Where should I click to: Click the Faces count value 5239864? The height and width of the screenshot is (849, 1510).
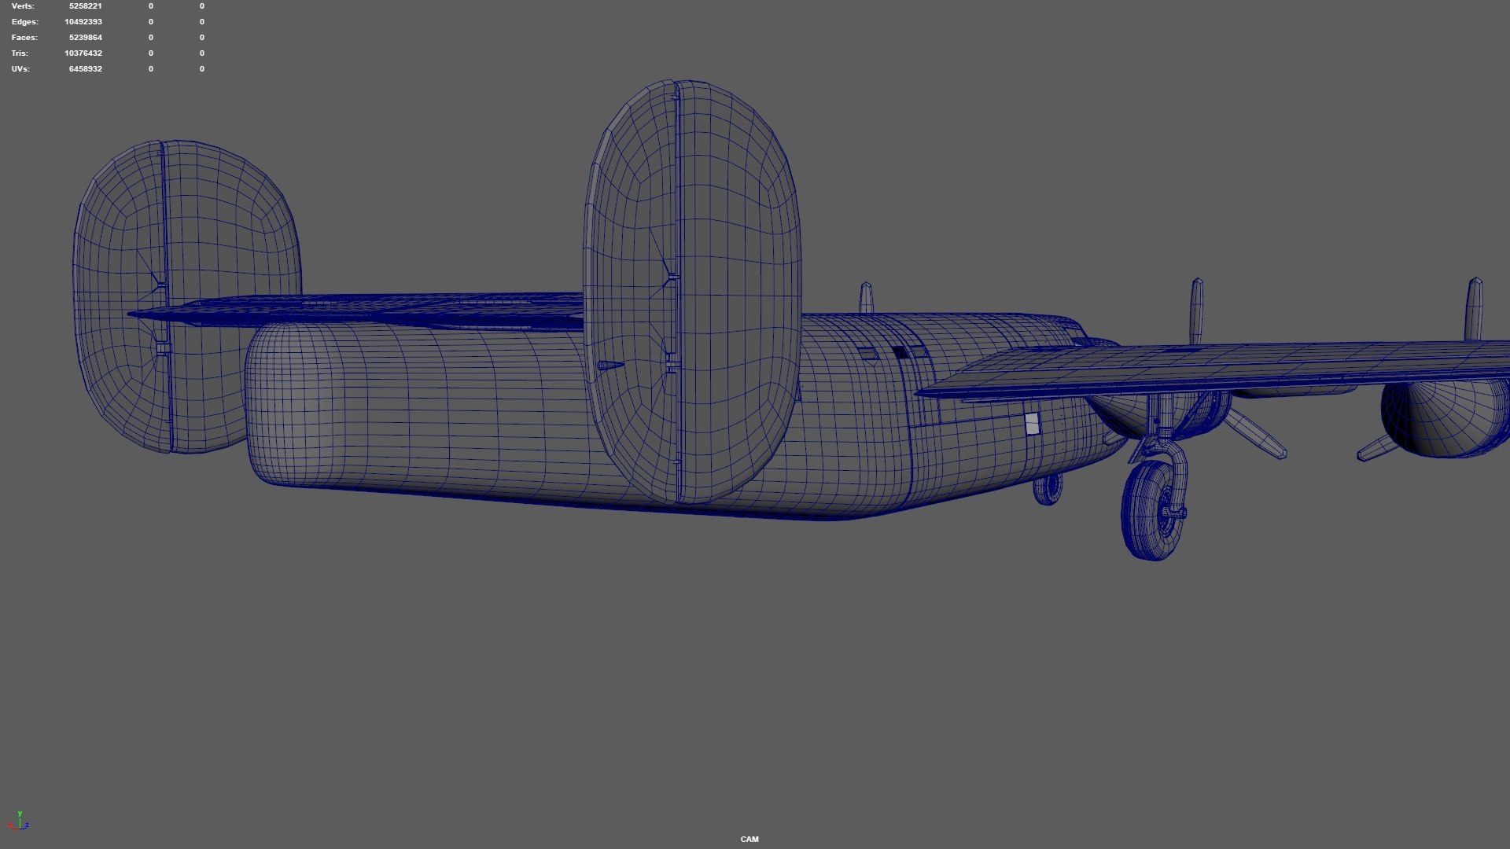click(85, 38)
